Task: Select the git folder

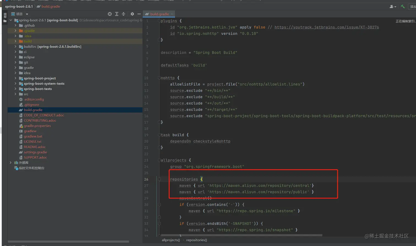Action: point(26,62)
